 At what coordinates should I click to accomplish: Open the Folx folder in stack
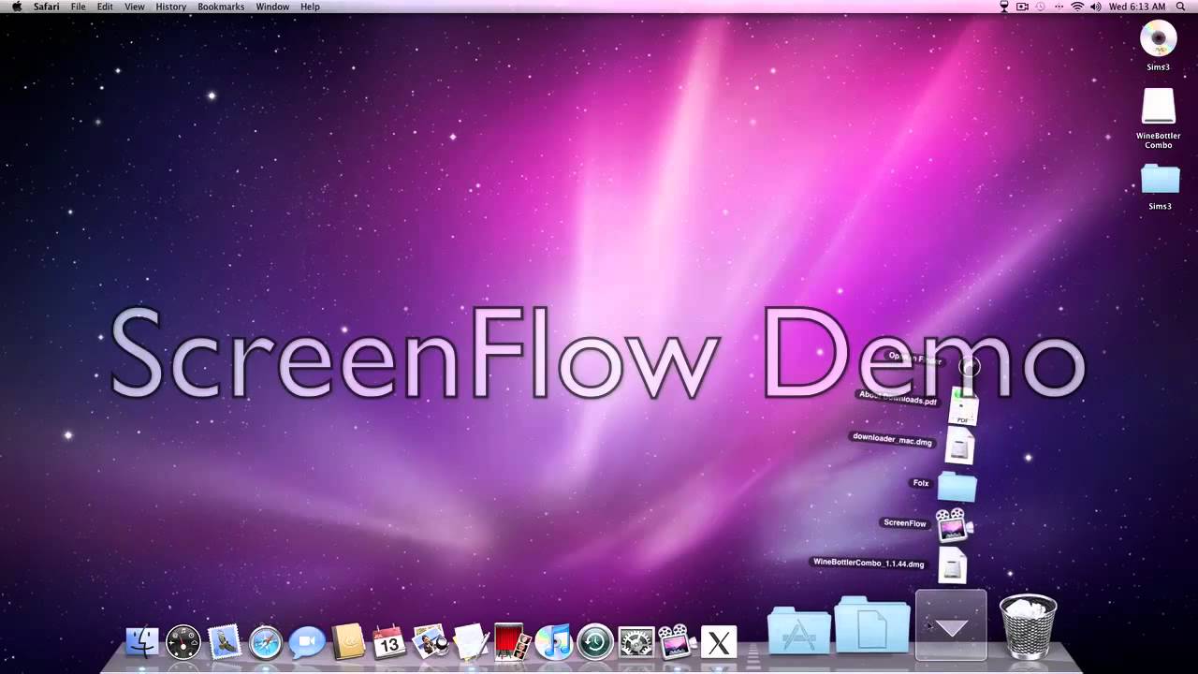point(957,486)
